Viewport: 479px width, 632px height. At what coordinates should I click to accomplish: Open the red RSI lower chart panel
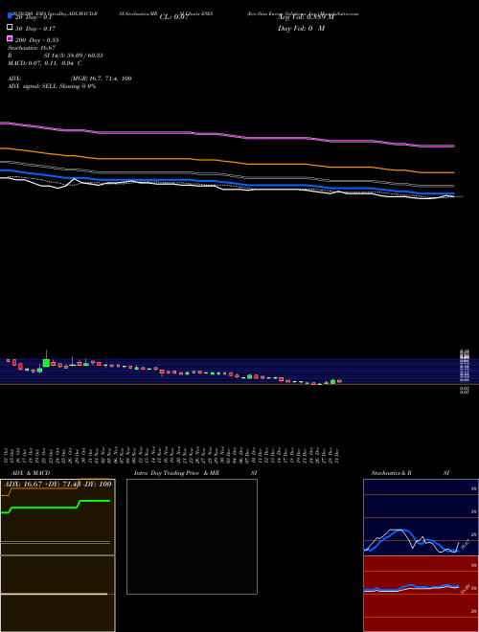pyautogui.click(x=421, y=594)
